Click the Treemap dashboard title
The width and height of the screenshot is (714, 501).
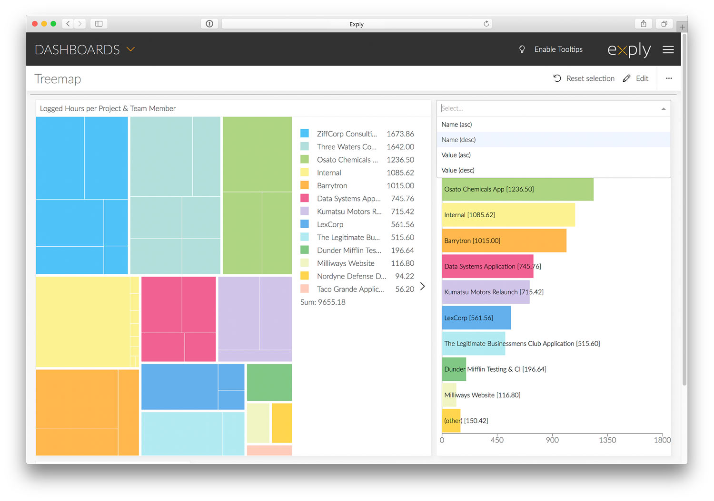tap(58, 79)
